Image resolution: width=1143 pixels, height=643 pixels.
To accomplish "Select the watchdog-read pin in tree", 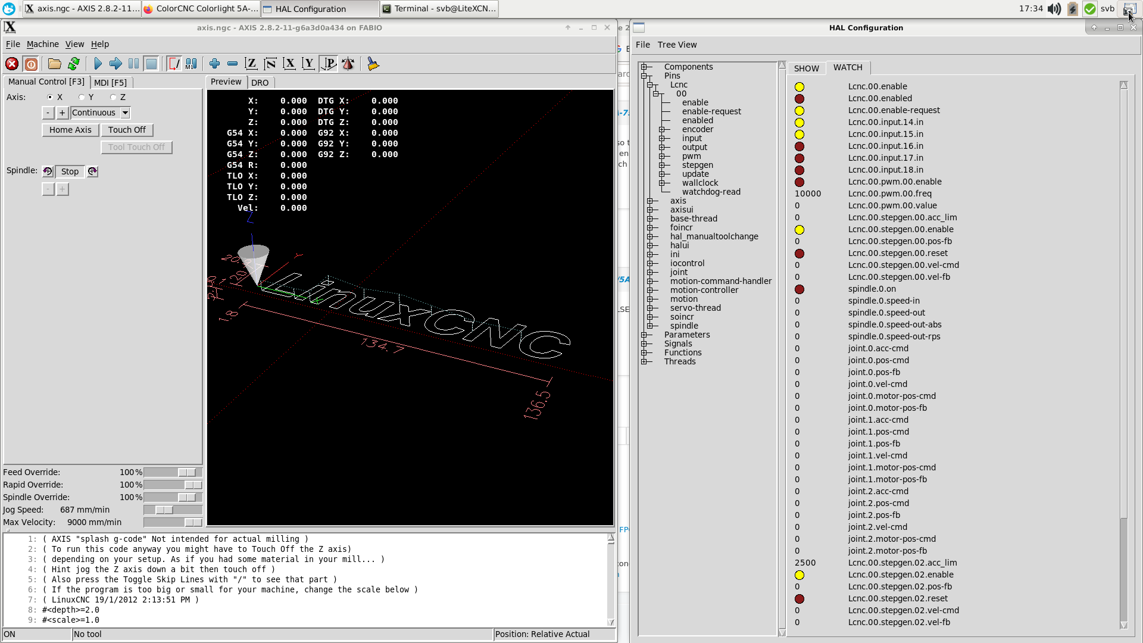I will pos(711,192).
